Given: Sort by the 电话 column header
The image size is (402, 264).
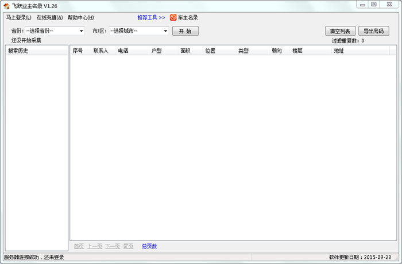Looking at the screenshot, I should pyautogui.click(x=123, y=51).
